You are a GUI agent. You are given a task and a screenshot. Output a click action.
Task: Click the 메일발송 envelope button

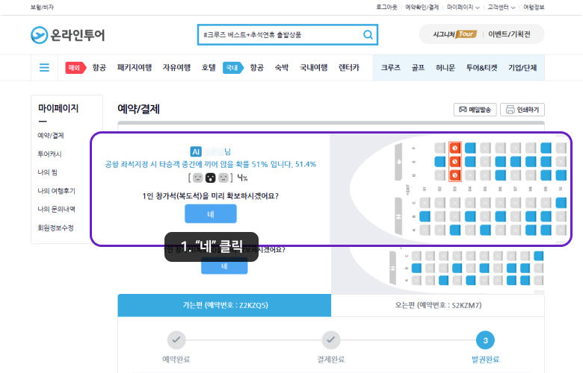click(475, 110)
